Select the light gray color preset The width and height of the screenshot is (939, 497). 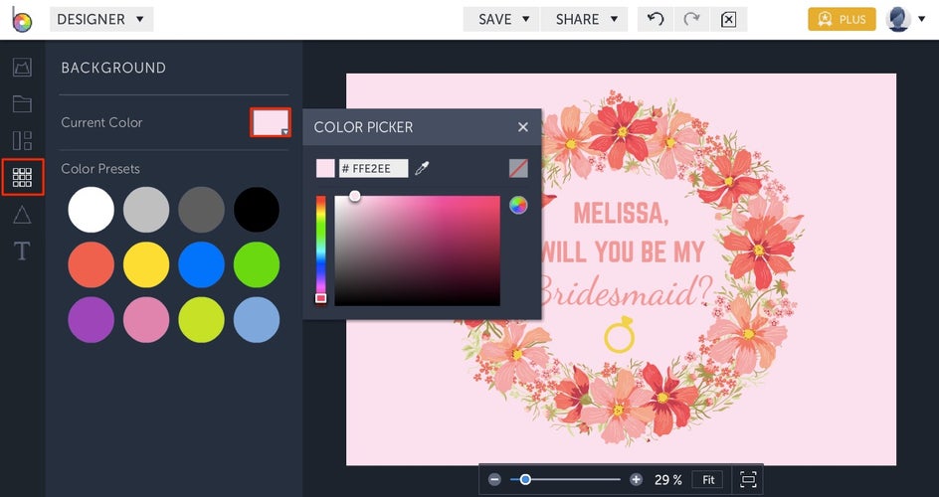pyautogui.click(x=146, y=210)
